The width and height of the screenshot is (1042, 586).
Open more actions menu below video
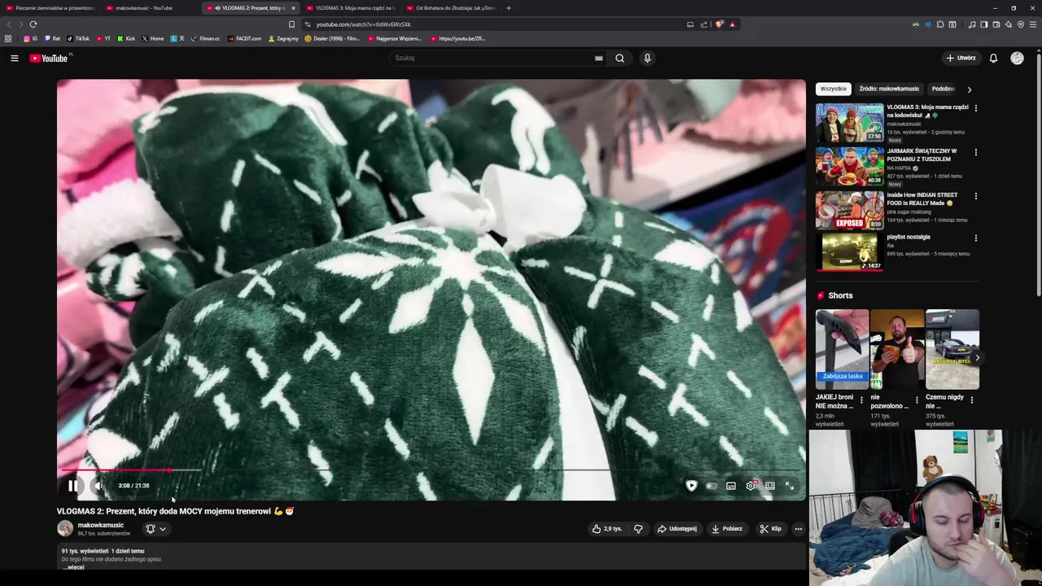pyautogui.click(x=798, y=529)
